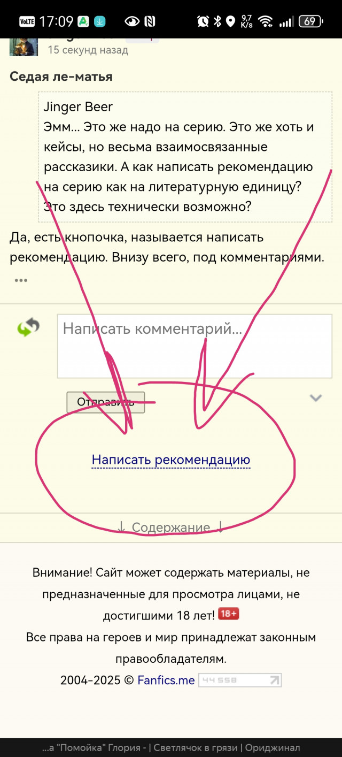
Task: Open the Fanfics.me footer link
Action: (x=166, y=680)
